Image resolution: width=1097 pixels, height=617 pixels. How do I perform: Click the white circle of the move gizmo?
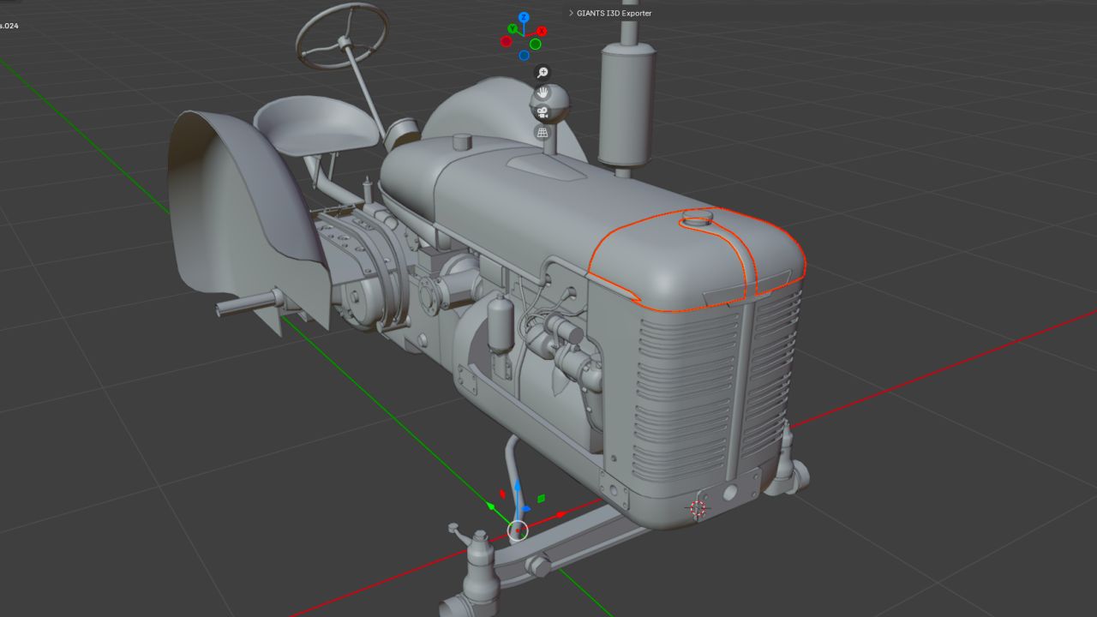[x=518, y=530]
